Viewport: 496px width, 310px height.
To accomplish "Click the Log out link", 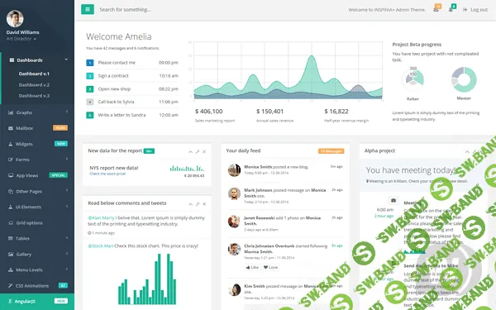I will [475, 10].
